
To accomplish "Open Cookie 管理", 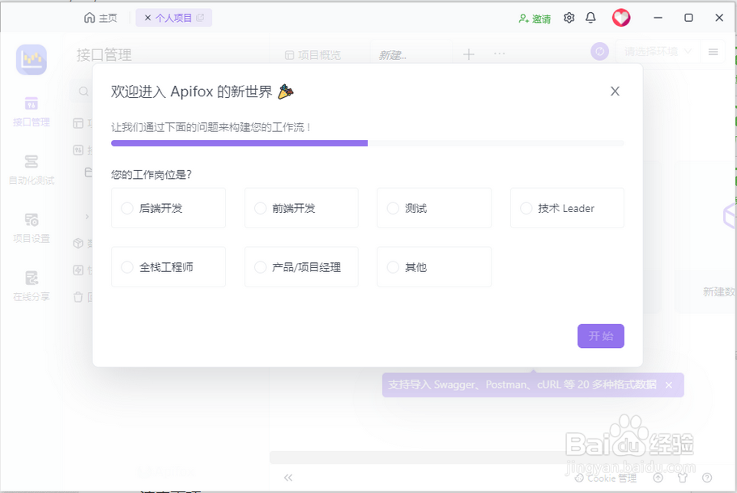I will (606, 478).
